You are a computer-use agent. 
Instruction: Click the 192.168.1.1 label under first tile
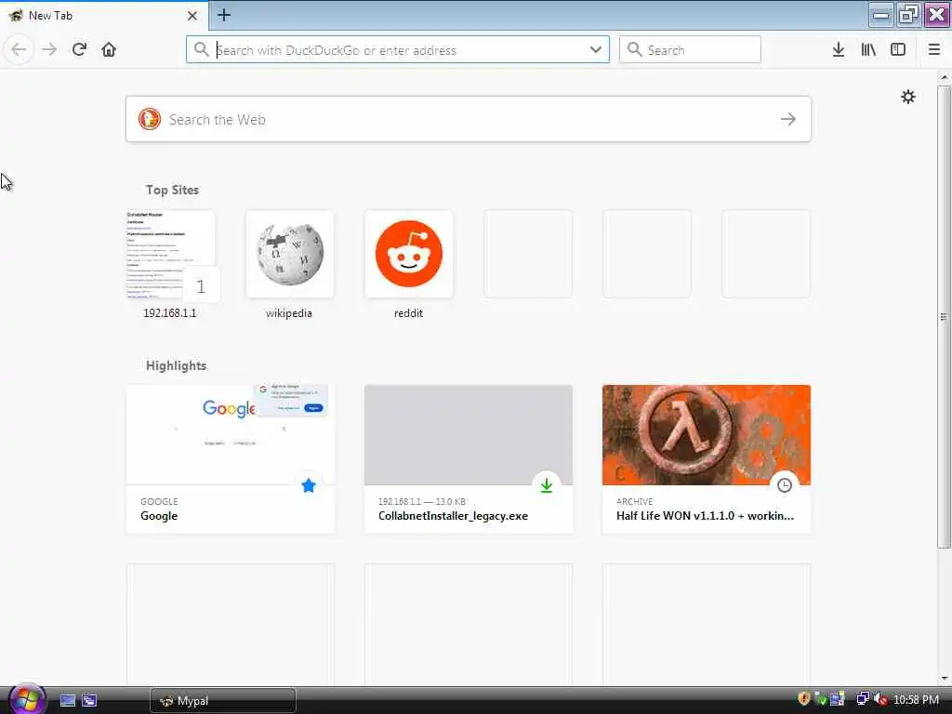(x=170, y=312)
